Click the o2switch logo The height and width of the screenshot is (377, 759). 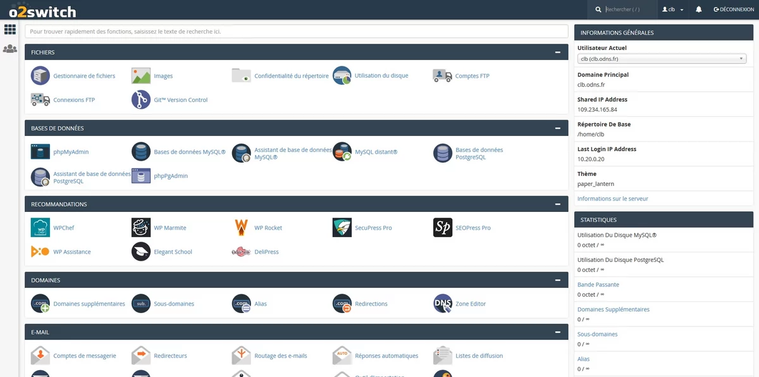tap(42, 11)
